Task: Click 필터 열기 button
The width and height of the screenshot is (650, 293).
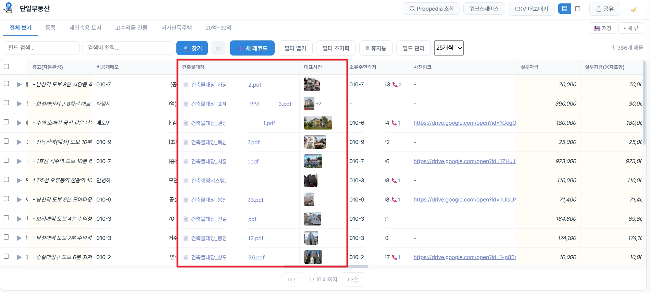Action: coord(295,48)
